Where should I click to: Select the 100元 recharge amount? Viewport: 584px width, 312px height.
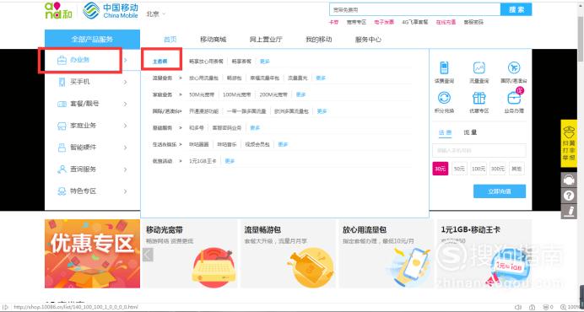479,169
